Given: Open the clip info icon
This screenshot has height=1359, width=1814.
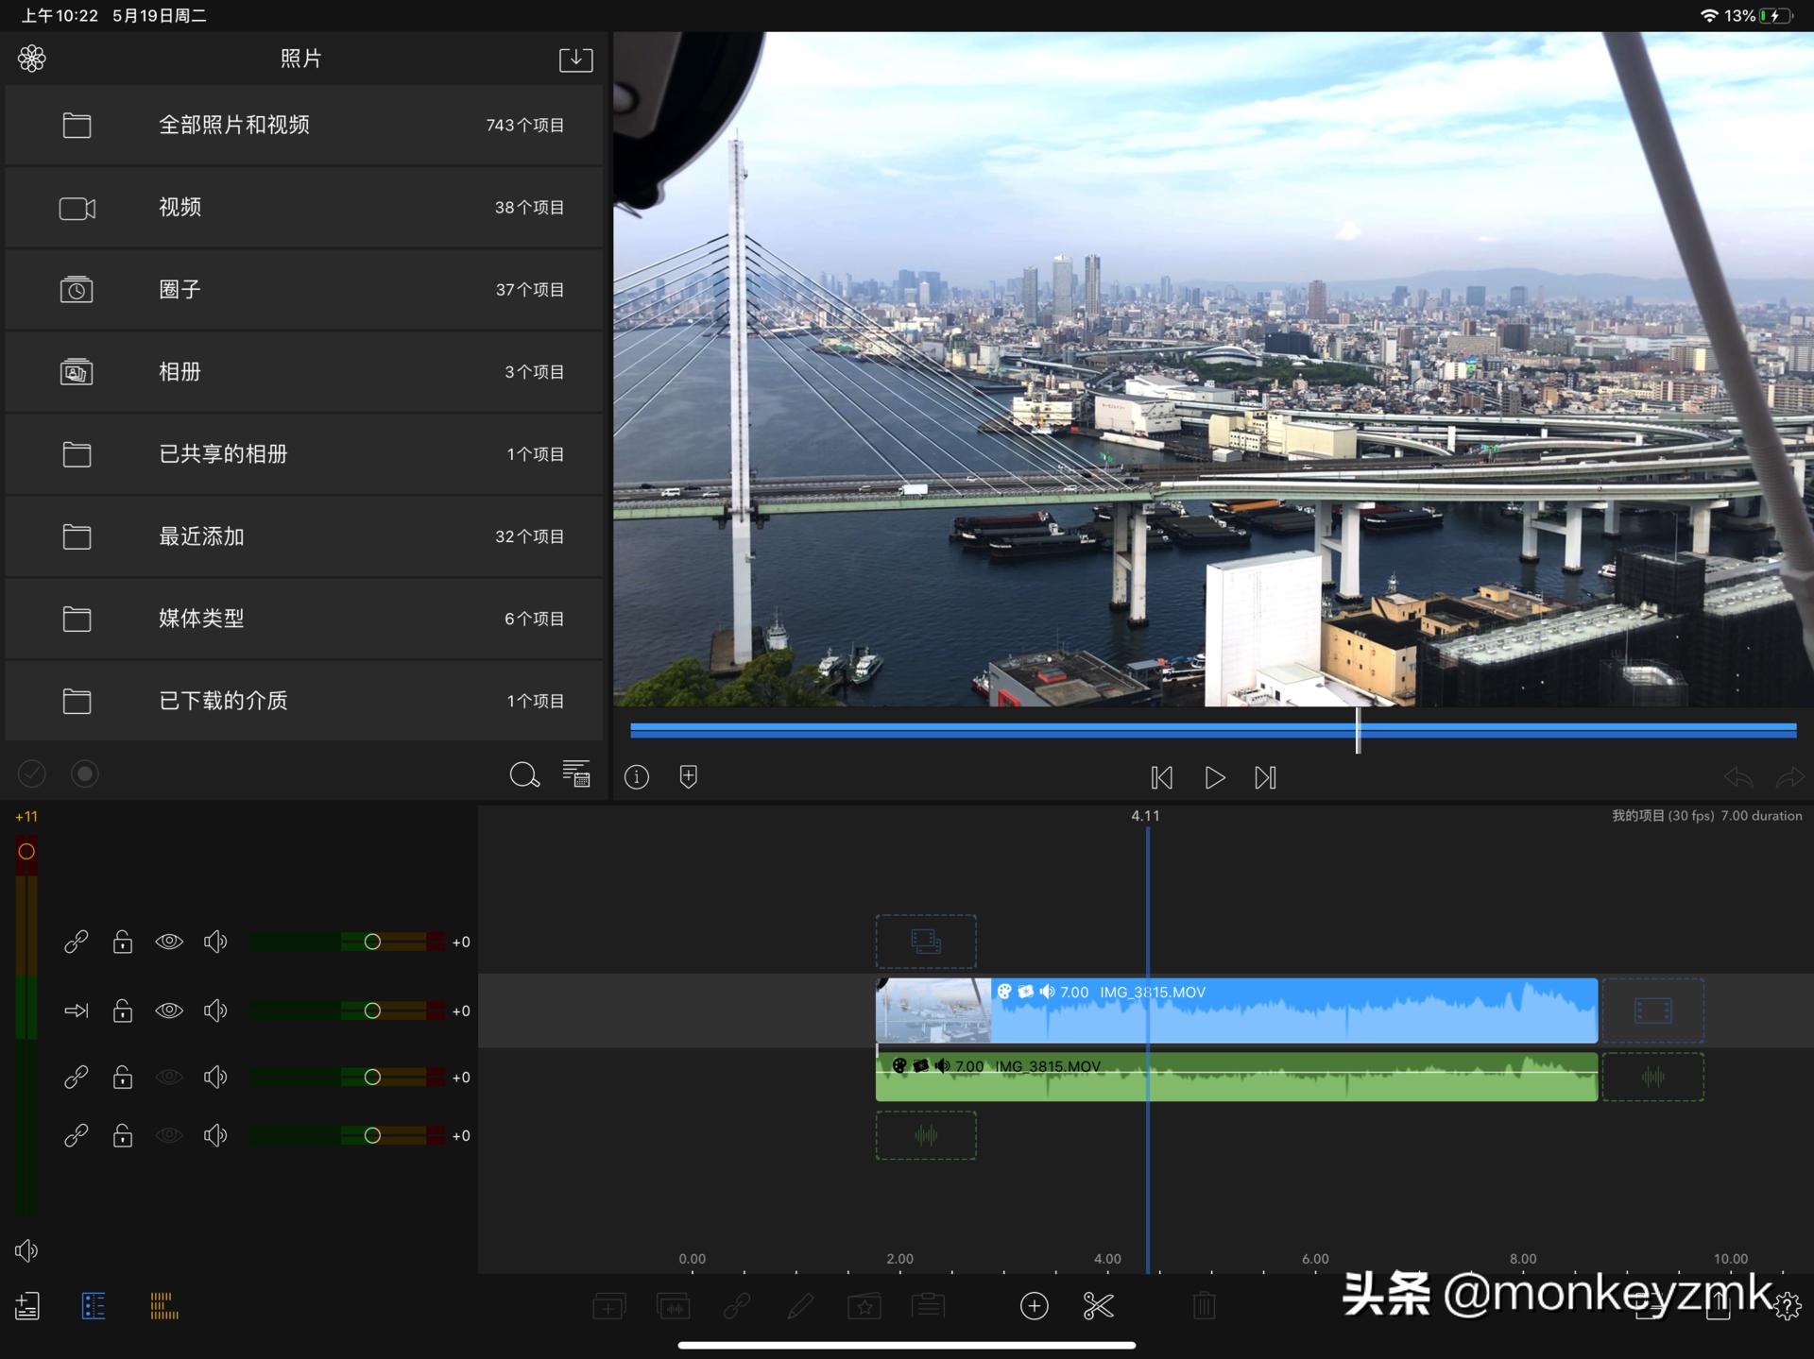Looking at the screenshot, I should point(637,777).
